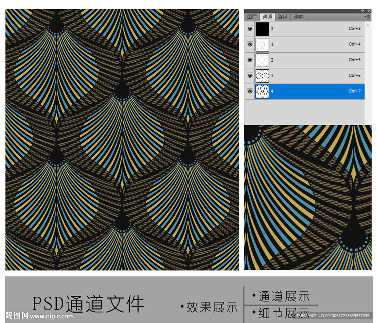Click the thumbnail of channel 2
The width and height of the screenshot is (377, 323).
pos(262,60)
